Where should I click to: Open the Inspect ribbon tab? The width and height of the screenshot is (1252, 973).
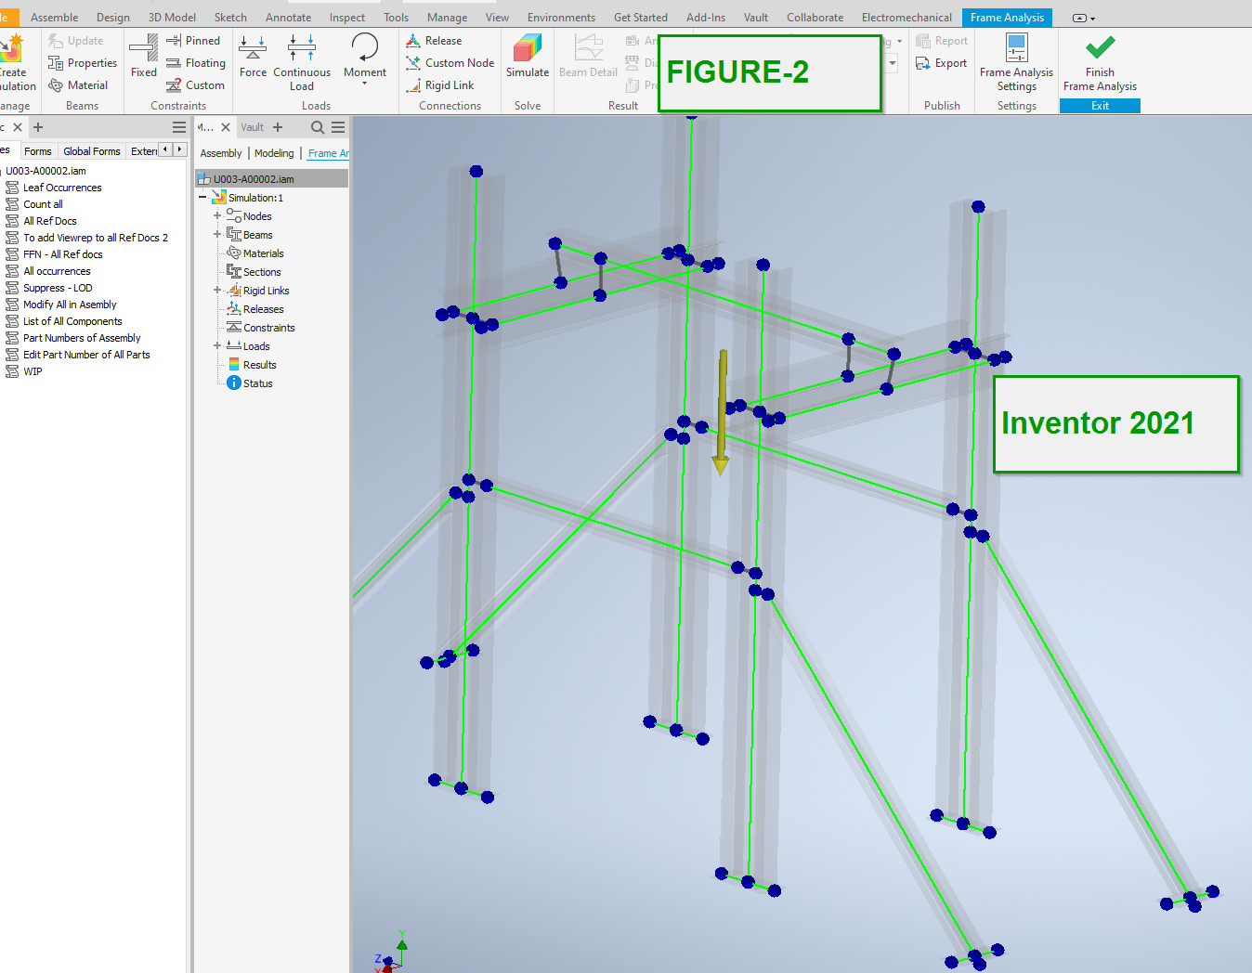[347, 18]
